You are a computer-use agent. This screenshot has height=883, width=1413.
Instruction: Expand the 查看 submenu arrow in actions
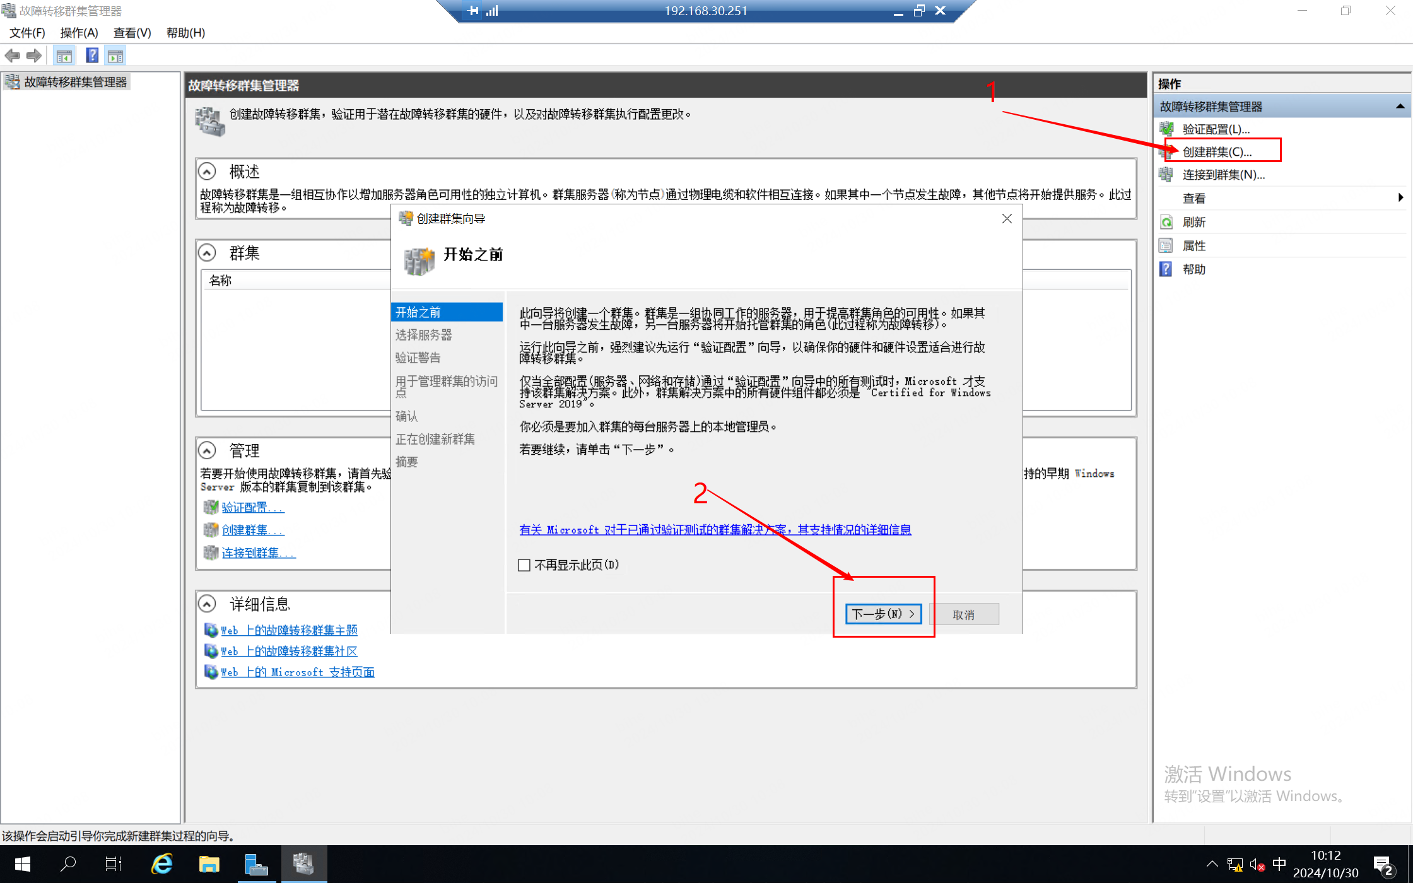[1400, 198]
